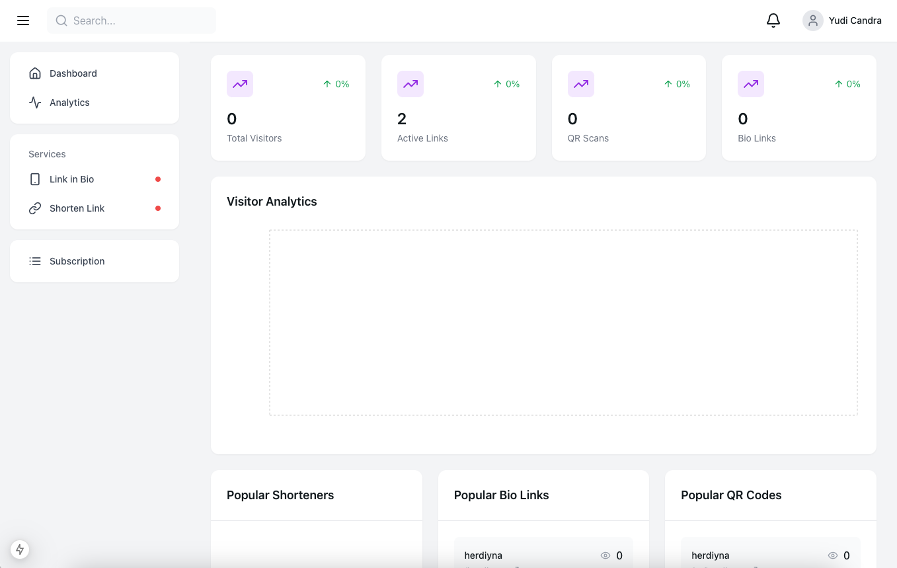Click the user avatar icon
The image size is (897, 568).
tap(812, 20)
